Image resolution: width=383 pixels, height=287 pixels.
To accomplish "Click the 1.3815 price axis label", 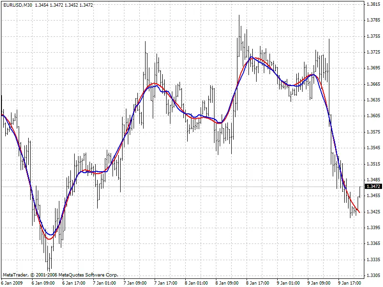I will (x=373, y=4).
